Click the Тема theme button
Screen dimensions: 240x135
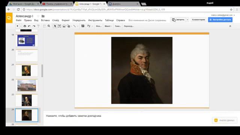point(118,26)
